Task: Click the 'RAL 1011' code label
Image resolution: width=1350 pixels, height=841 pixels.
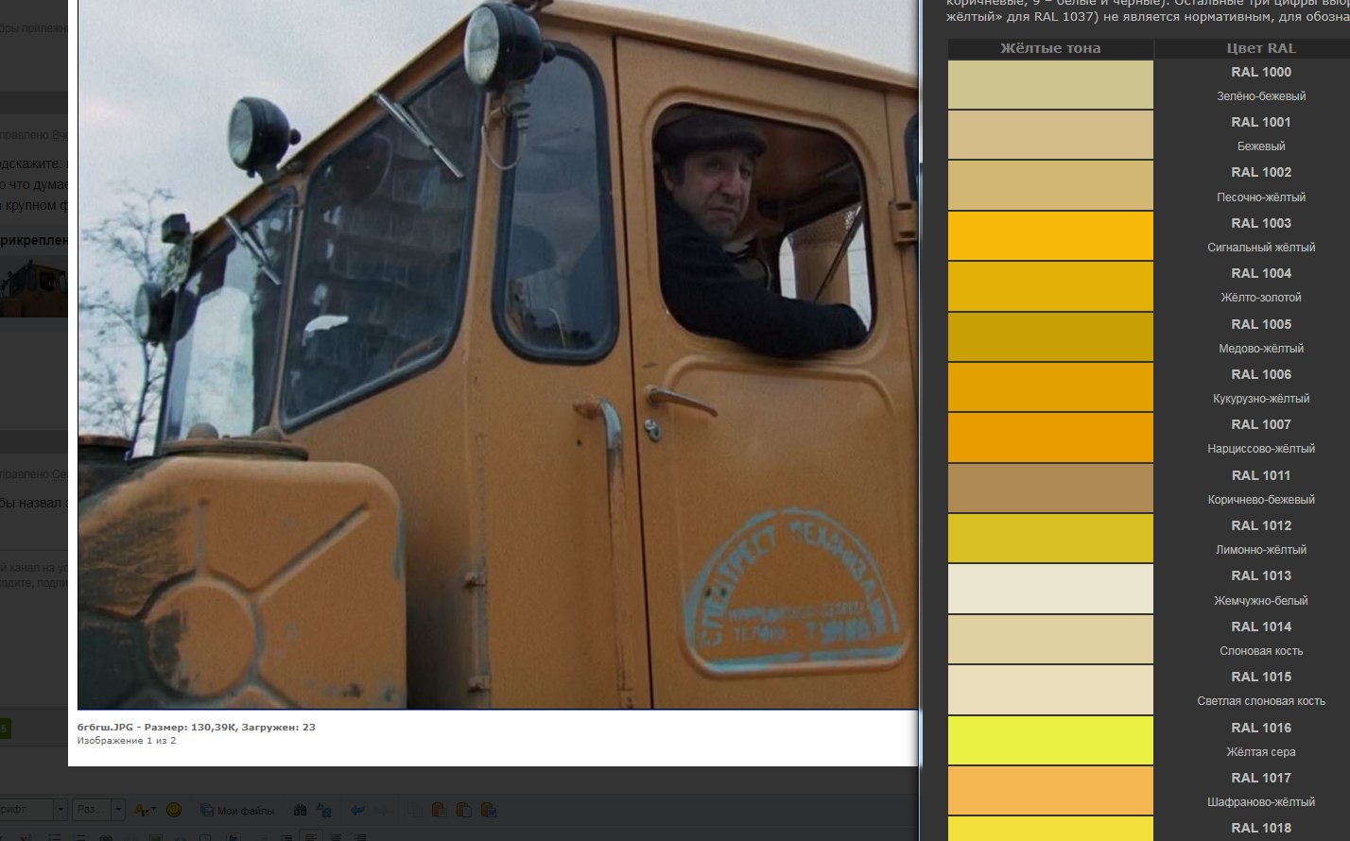Action: (1261, 475)
